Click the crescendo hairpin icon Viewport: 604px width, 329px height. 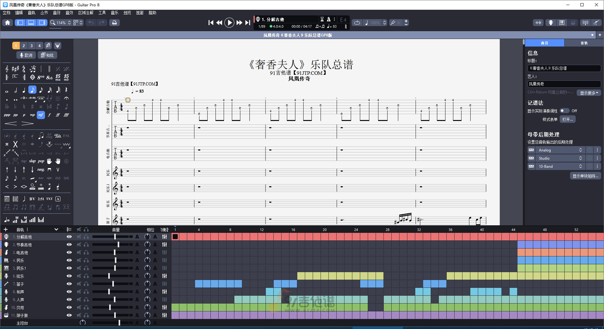pyautogui.click(x=11, y=123)
